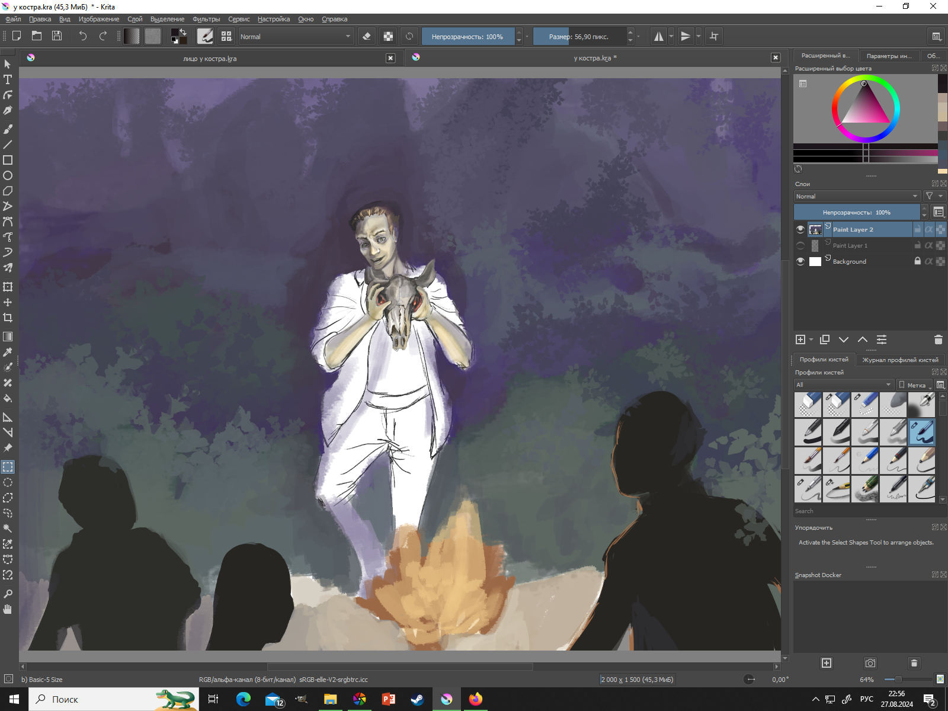The width and height of the screenshot is (948, 711).
Task: Choose the Ellipse shape tool
Action: 8,175
